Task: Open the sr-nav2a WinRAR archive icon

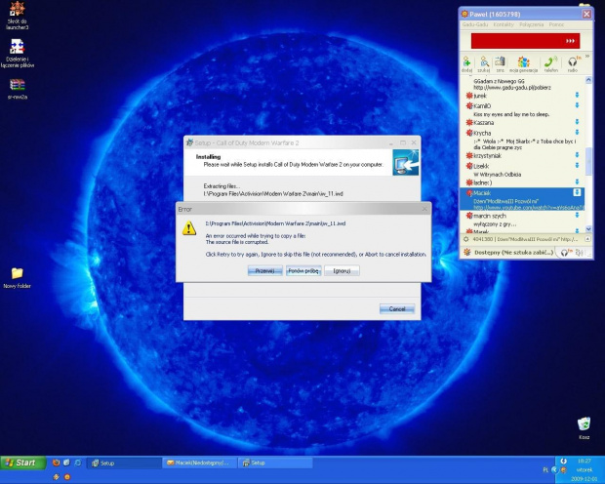Action: point(18,89)
